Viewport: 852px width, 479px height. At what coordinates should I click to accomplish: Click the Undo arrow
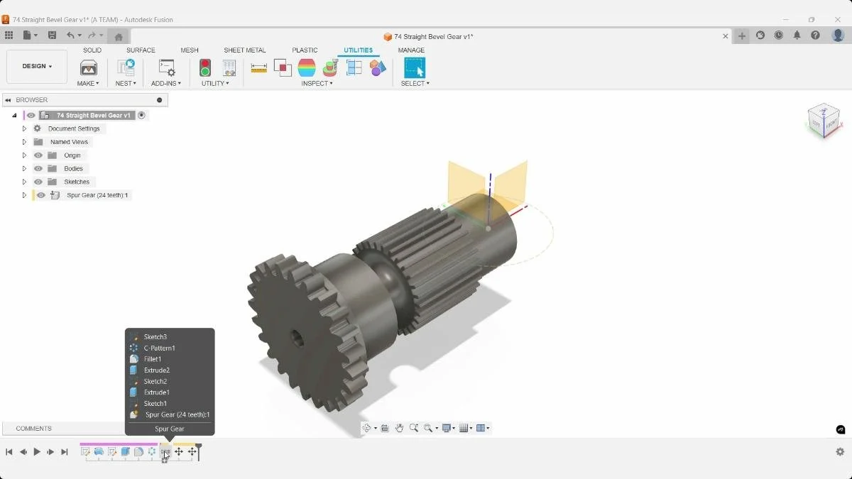(x=70, y=35)
